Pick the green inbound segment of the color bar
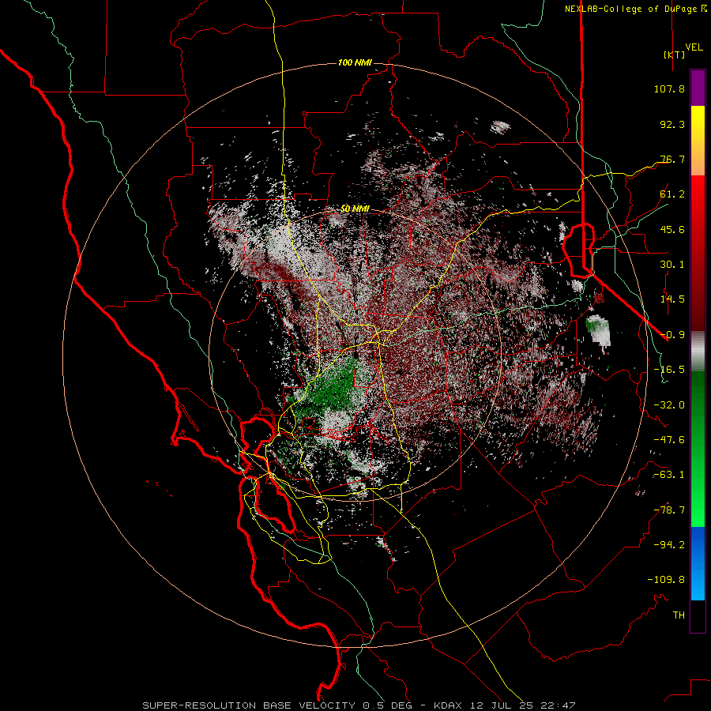The height and width of the screenshot is (711, 711). [x=698, y=449]
